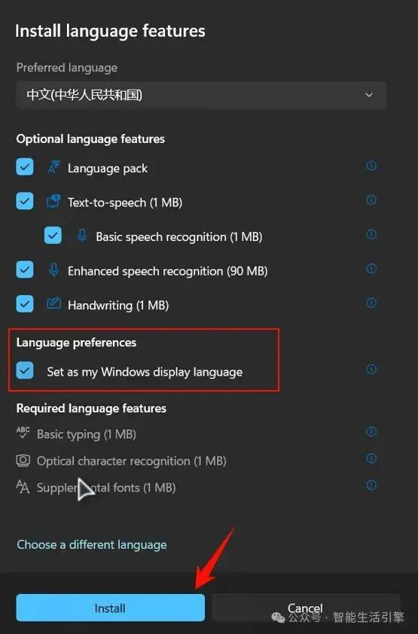The height and width of the screenshot is (634, 418).
Task: Click info icon for Supplemental fonts
Action: click(x=371, y=485)
